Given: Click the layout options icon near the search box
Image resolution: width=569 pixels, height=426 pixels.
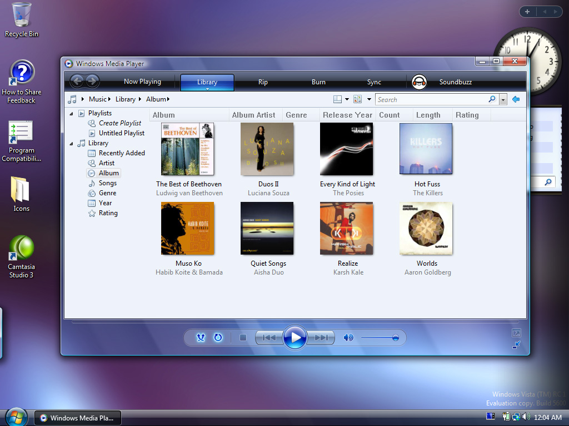Looking at the screenshot, I should pos(338,99).
